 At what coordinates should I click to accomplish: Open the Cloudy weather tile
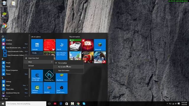(37, 53)
